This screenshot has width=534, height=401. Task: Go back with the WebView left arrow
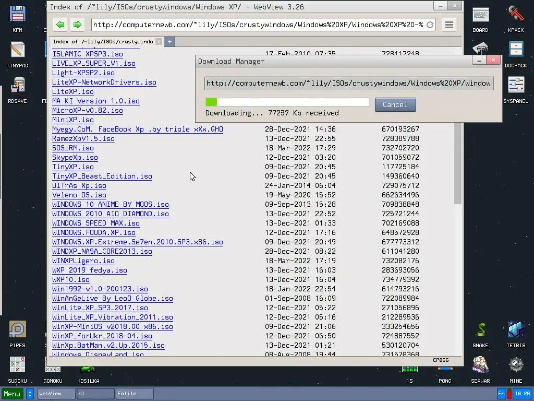click(x=60, y=25)
